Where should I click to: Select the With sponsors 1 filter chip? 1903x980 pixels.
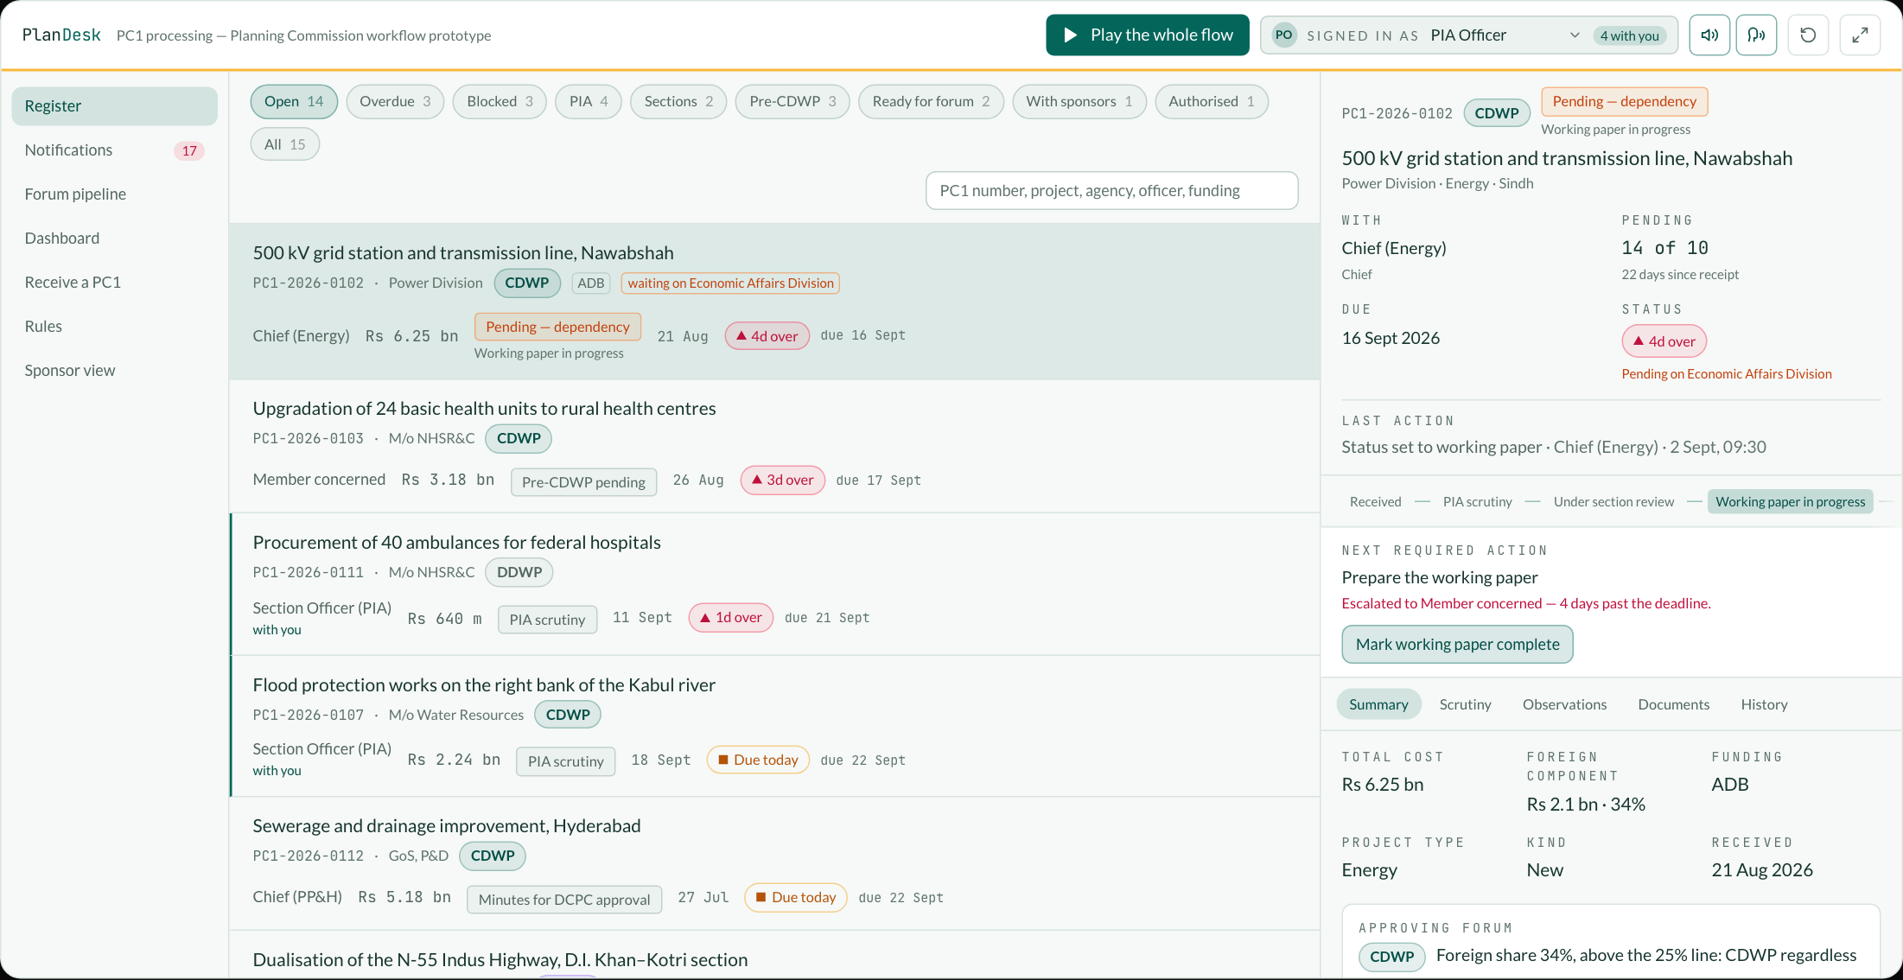point(1079,101)
